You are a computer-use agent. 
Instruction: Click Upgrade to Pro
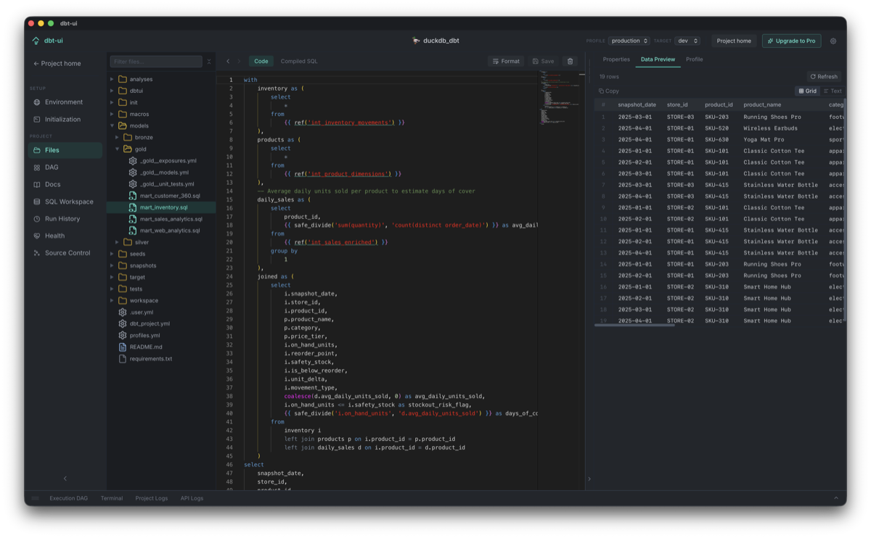[x=791, y=41]
